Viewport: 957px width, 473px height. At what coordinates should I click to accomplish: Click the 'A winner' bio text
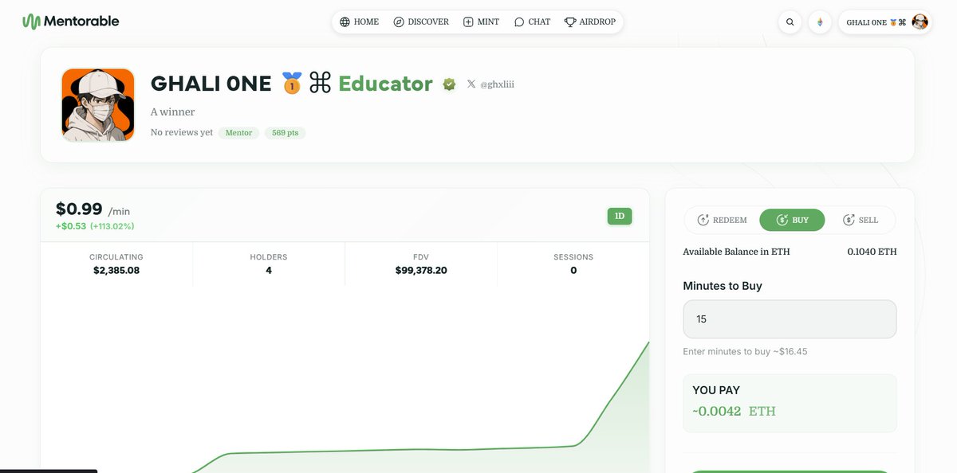point(172,112)
